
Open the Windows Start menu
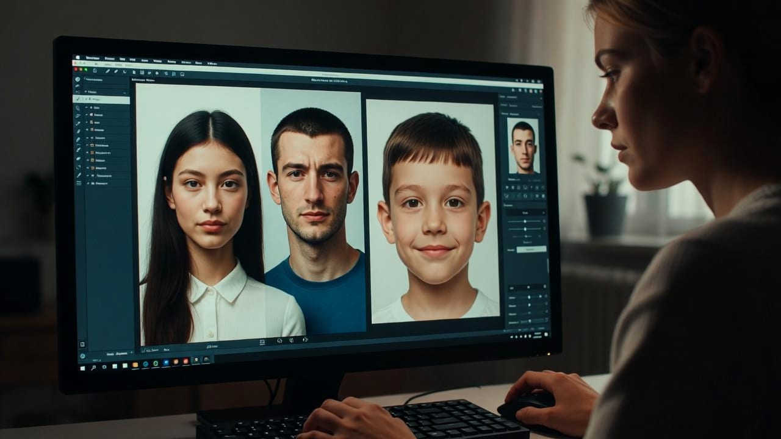83,368
